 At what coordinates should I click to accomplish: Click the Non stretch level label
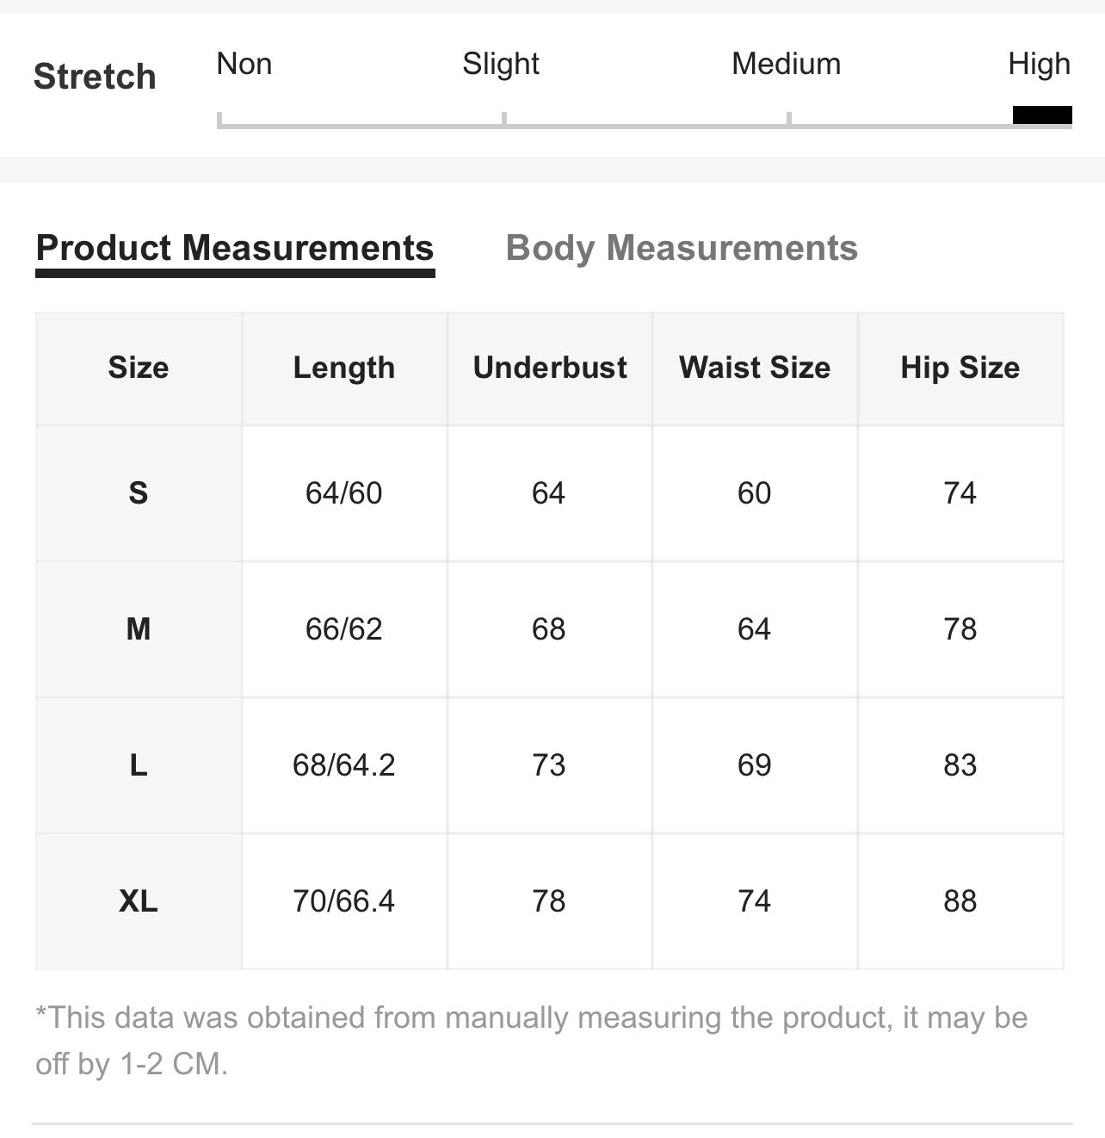pos(244,64)
